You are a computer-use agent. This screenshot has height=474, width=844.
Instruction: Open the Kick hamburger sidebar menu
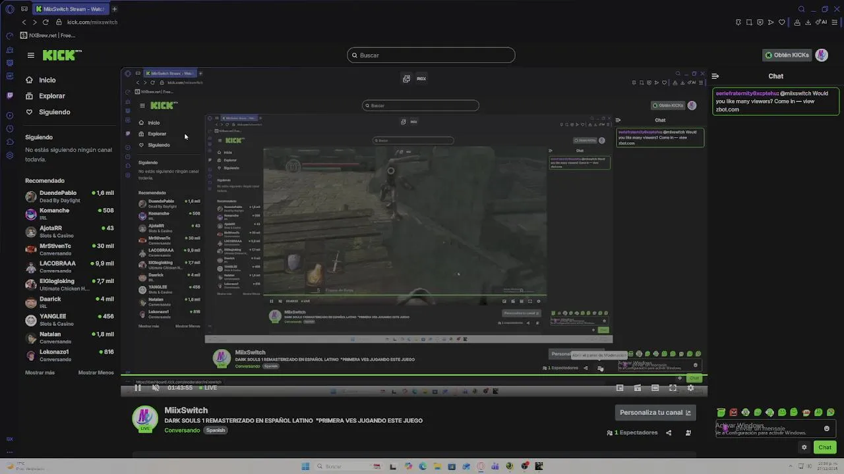pos(30,55)
